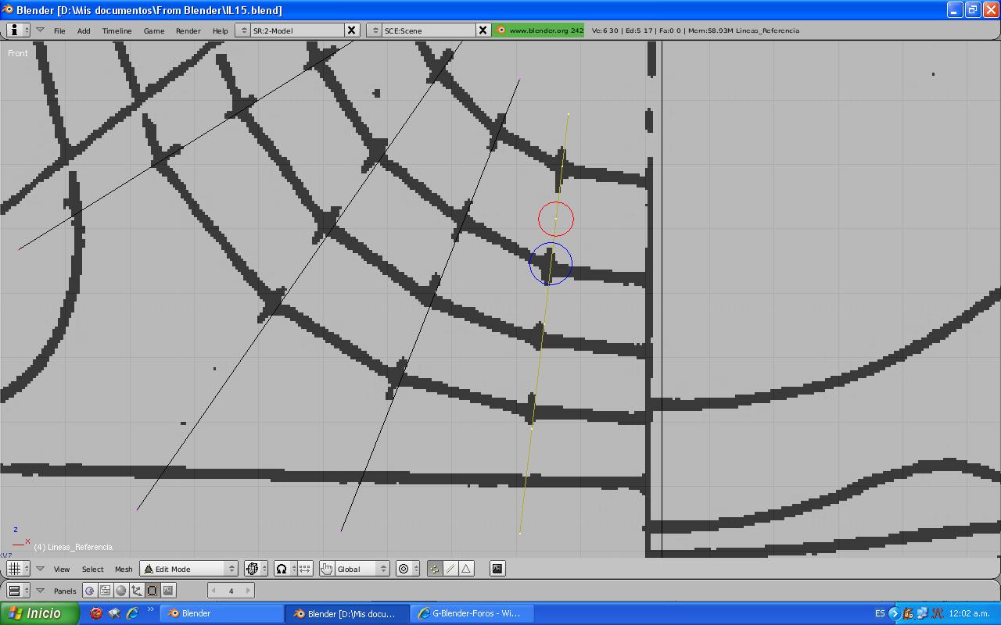Open the Info window type selector
The image size is (1001, 625).
click(x=18, y=30)
